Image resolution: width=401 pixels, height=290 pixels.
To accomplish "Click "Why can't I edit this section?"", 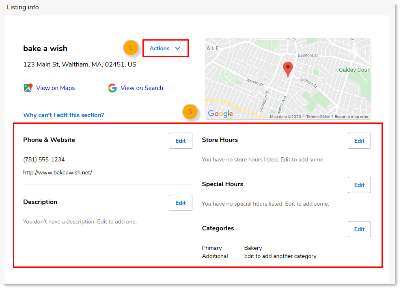I will pos(64,115).
